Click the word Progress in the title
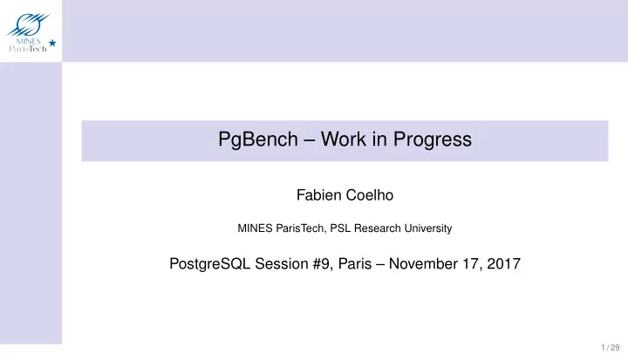Screen dimensions: 628x354 432,140
